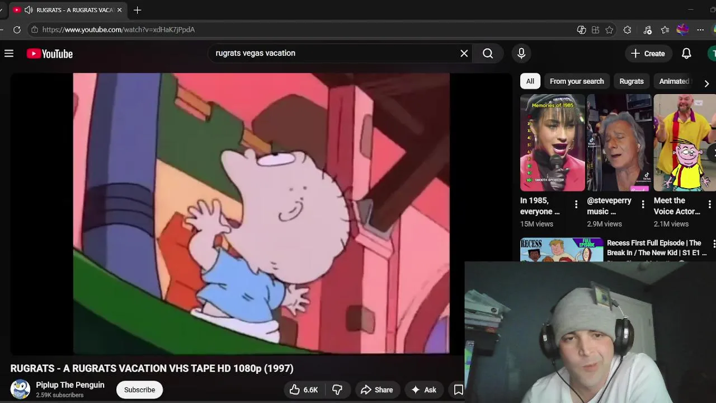Like the video with thumbs up
Screen dimensions: 716x403
click(x=304, y=390)
